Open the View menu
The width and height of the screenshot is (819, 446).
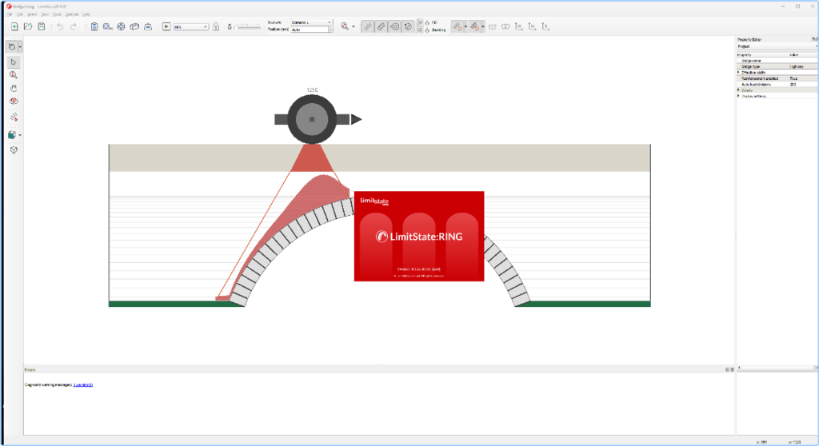point(45,14)
